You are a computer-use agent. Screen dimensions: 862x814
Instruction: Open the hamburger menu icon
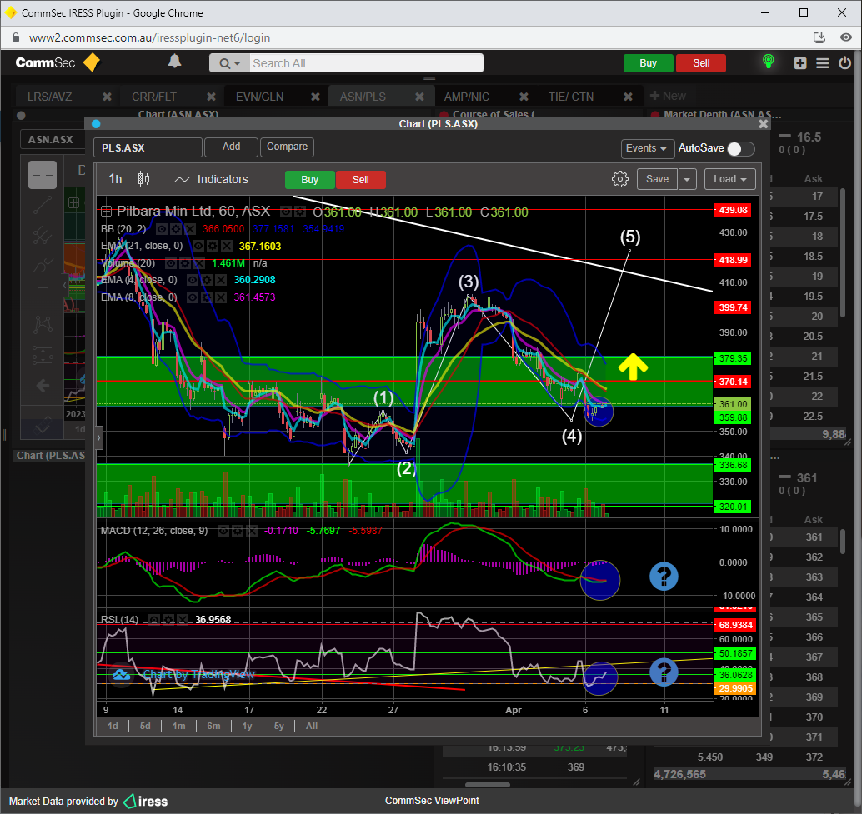pyautogui.click(x=823, y=63)
